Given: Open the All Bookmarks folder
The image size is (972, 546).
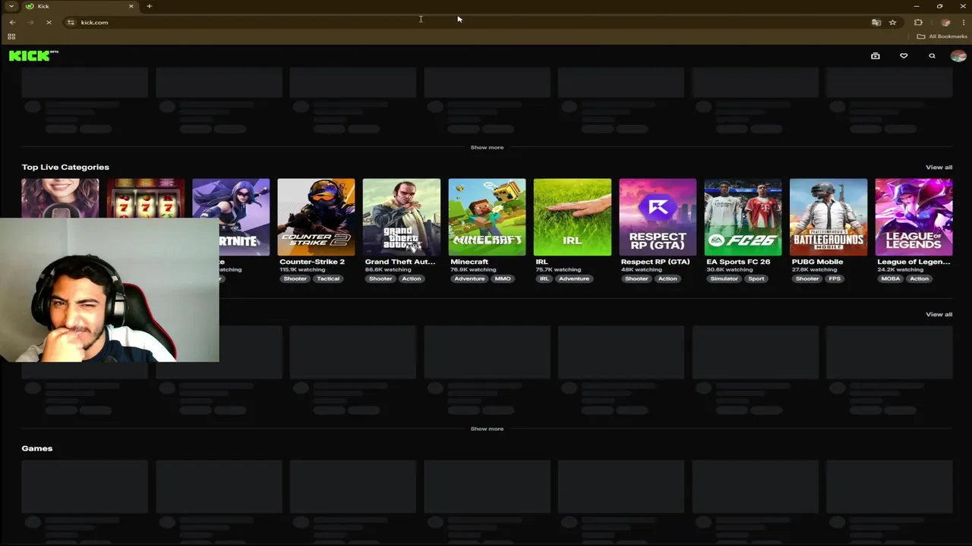Looking at the screenshot, I should tap(942, 36).
